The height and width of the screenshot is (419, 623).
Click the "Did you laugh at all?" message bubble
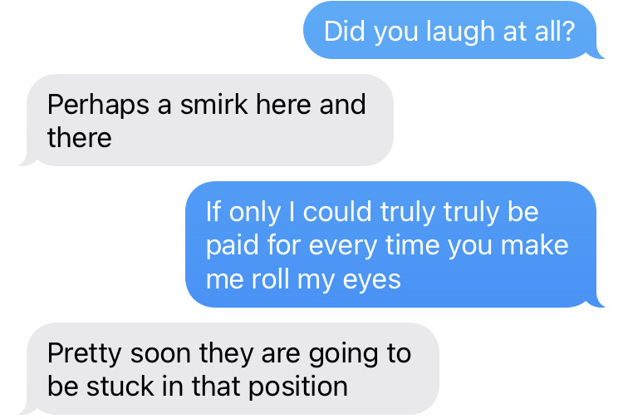(x=449, y=32)
